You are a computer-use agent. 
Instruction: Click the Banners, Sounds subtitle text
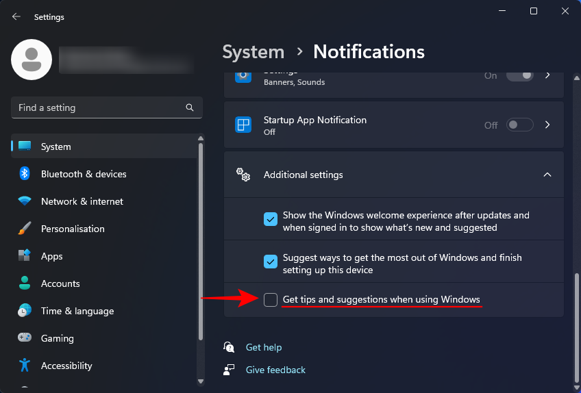[294, 82]
